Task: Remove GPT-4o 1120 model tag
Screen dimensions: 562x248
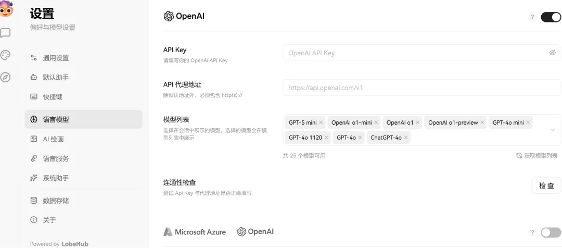Action: (326, 138)
